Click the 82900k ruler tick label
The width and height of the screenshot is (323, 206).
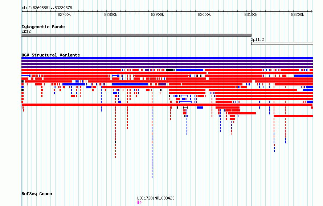tap(158, 14)
